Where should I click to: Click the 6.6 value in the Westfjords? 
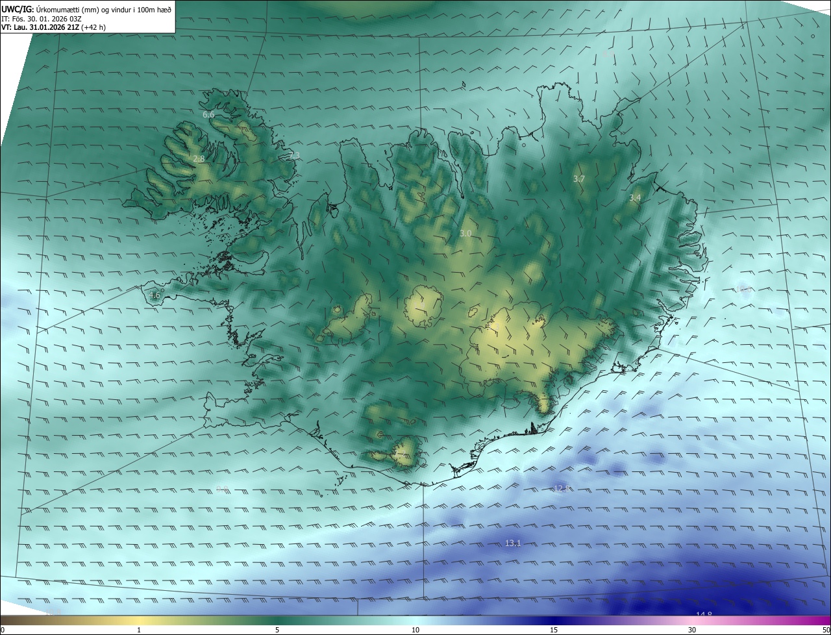click(208, 115)
